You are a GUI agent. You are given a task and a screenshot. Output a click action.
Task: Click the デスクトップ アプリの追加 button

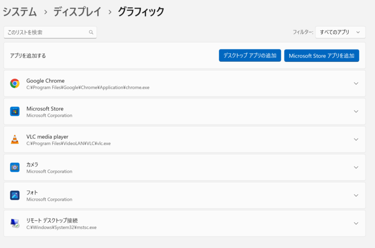250,56
